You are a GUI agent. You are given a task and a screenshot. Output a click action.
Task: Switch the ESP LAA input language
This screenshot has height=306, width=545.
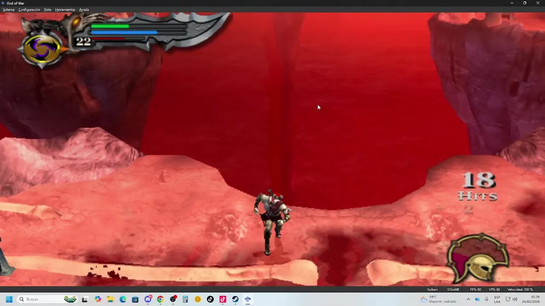coord(497,299)
